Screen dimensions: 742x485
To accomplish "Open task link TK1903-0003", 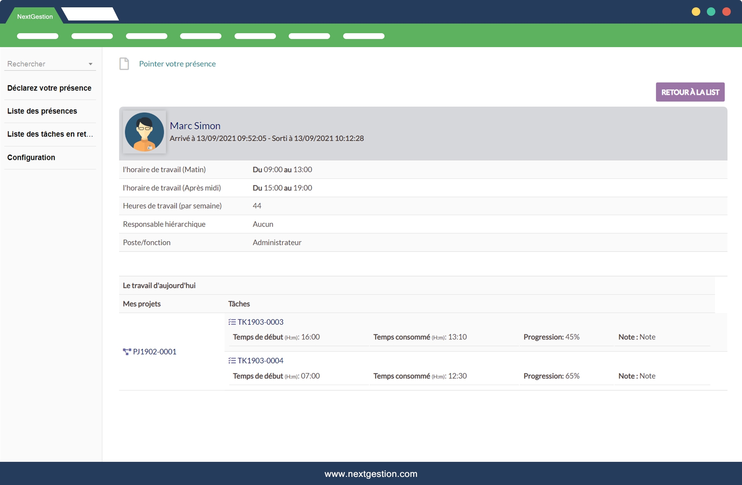I will tap(260, 322).
